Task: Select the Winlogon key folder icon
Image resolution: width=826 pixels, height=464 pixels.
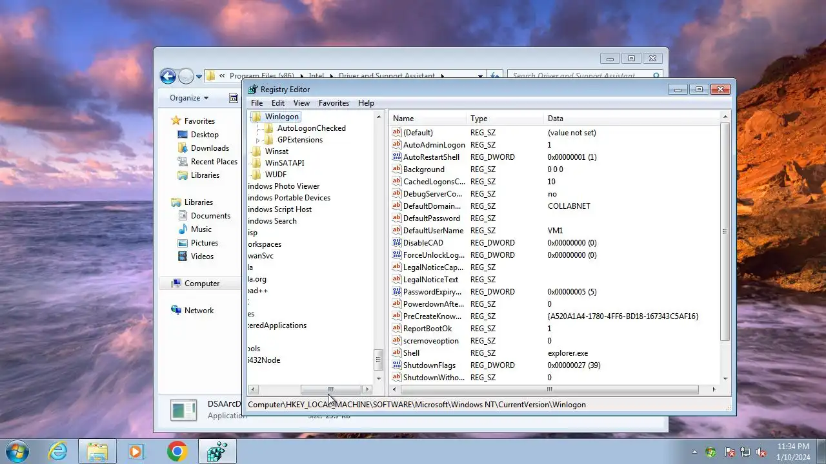Action: (256, 117)
